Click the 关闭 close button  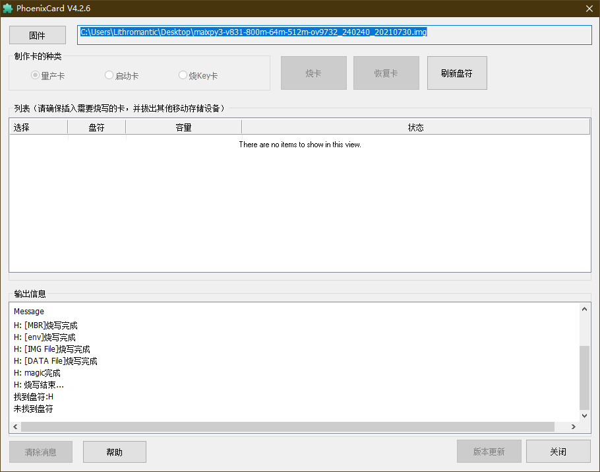tap(558, 452)
